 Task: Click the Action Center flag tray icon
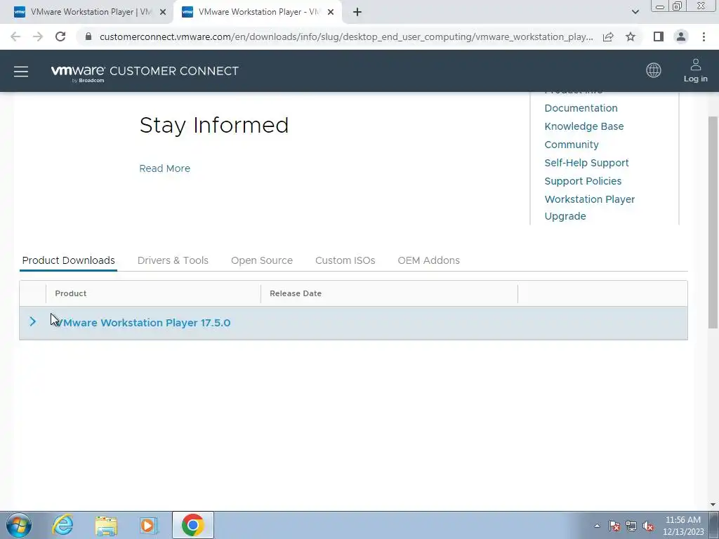pos(614,526)
